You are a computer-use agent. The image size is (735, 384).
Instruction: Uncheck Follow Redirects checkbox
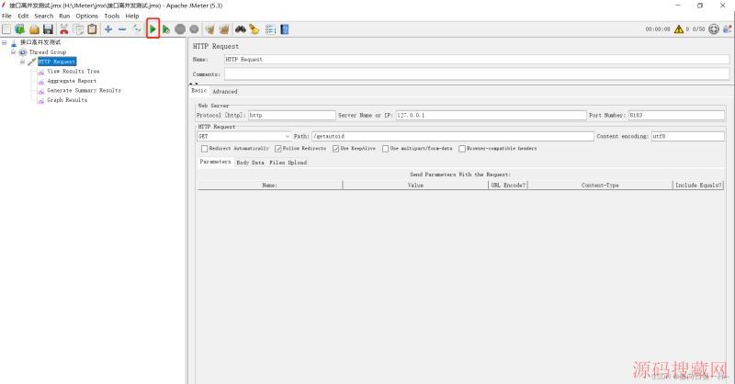(x=278, y=149)
